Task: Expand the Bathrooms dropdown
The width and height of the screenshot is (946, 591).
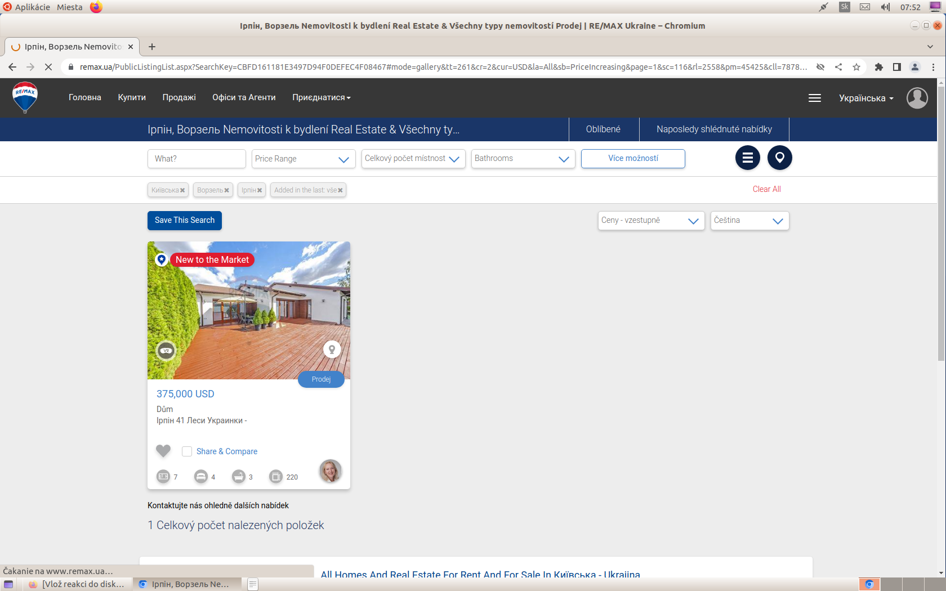Action: (523, 159)
